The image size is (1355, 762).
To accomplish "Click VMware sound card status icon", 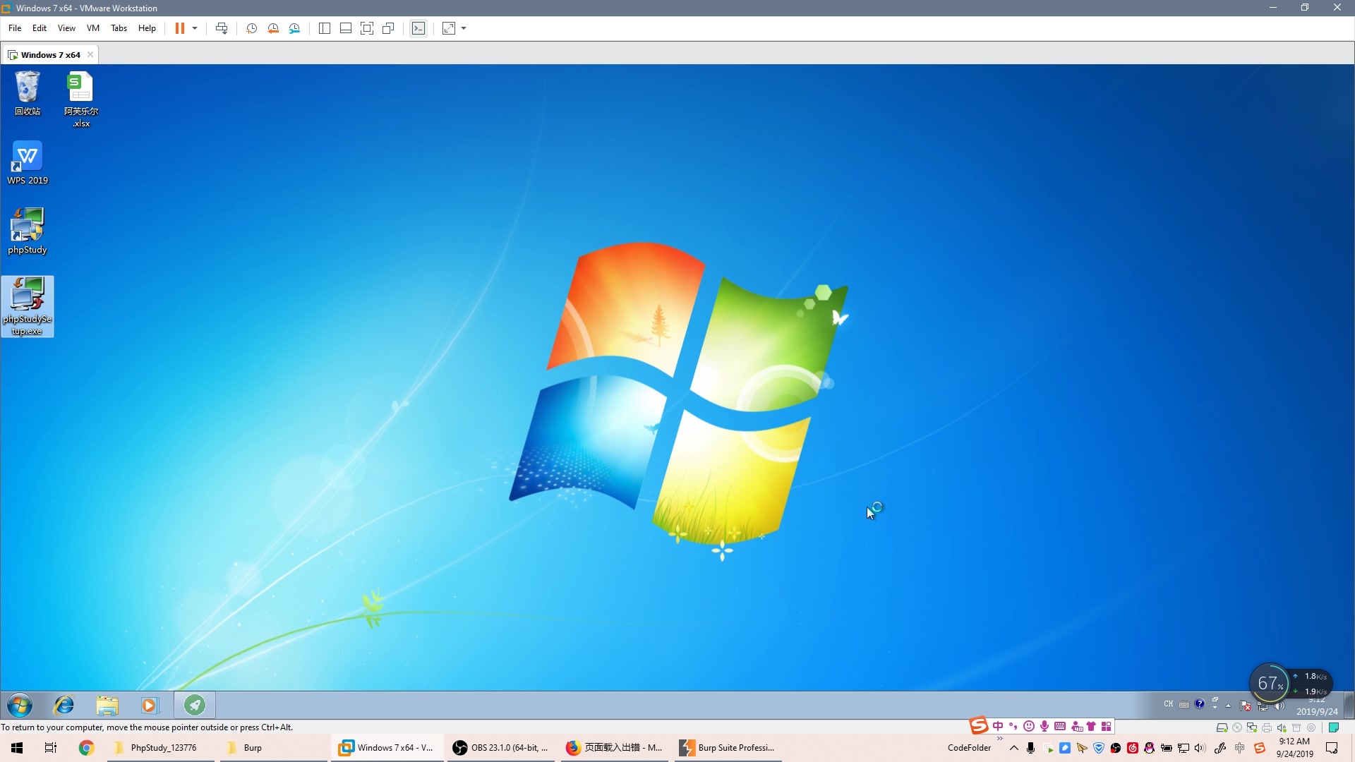I will pos(1282,727).
